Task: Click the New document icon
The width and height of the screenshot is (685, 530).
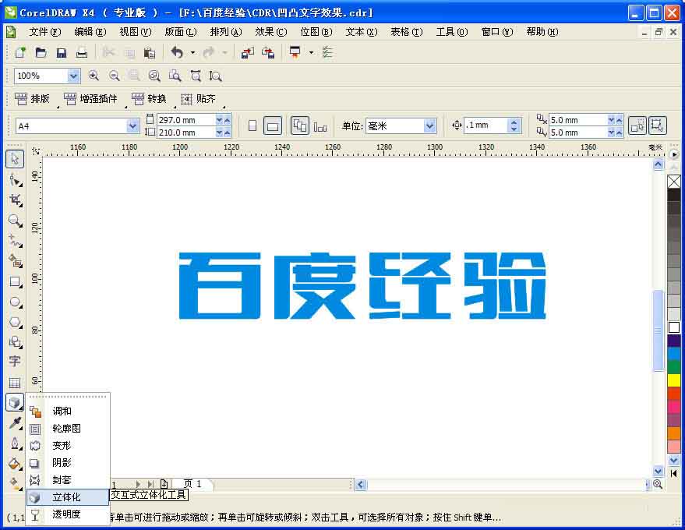Action: click(20, 53)
